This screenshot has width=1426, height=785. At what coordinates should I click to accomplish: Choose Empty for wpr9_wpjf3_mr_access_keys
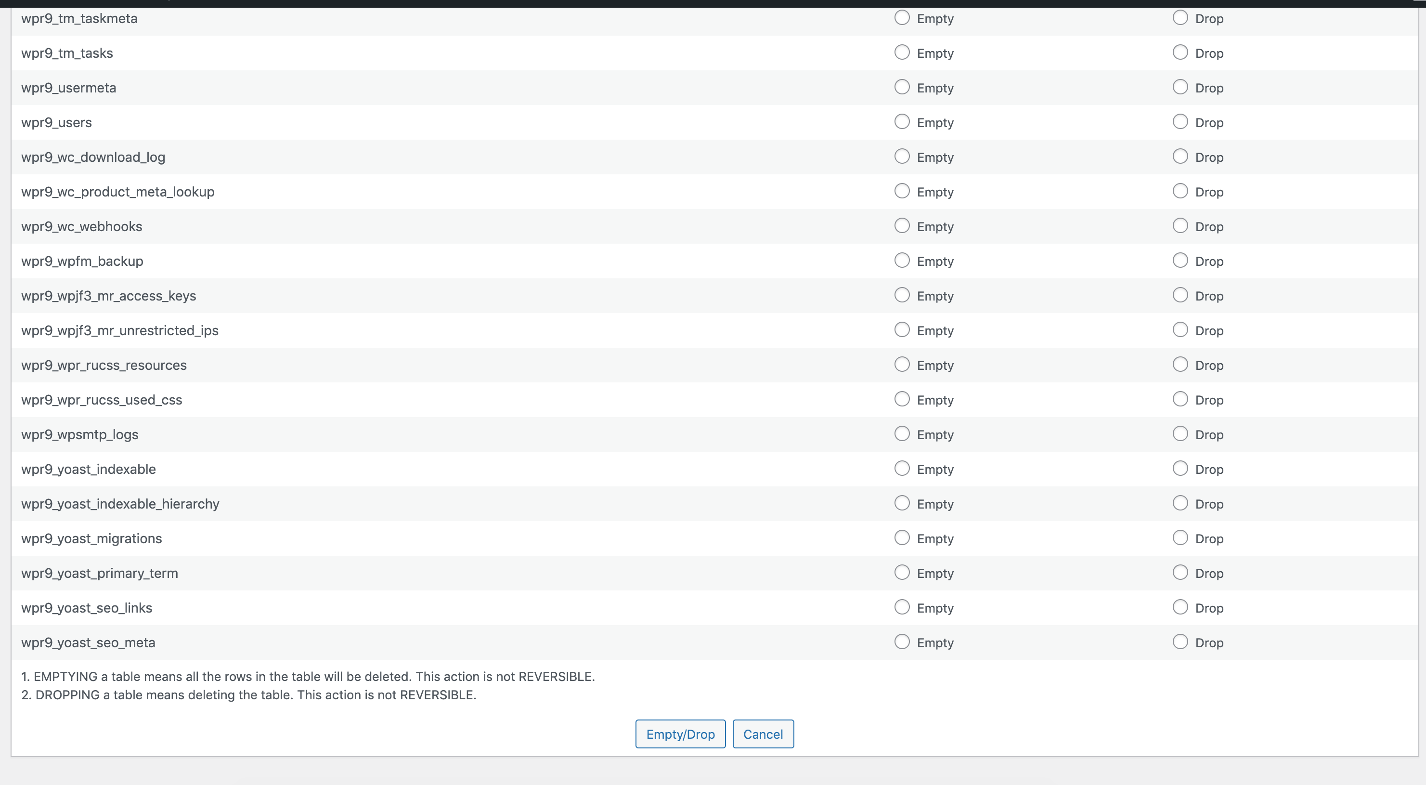[x=902, y=295]
